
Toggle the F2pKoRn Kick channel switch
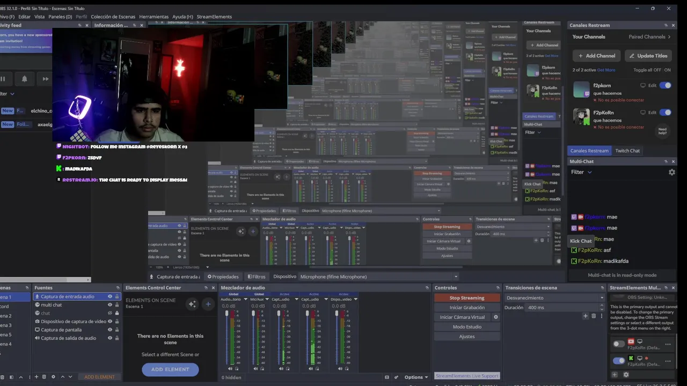pyautogui.click(x=666, y=113)
